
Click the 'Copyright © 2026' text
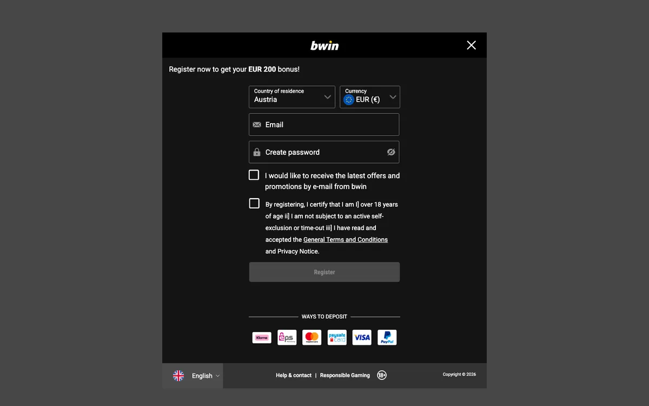click(x=459, y=374)
